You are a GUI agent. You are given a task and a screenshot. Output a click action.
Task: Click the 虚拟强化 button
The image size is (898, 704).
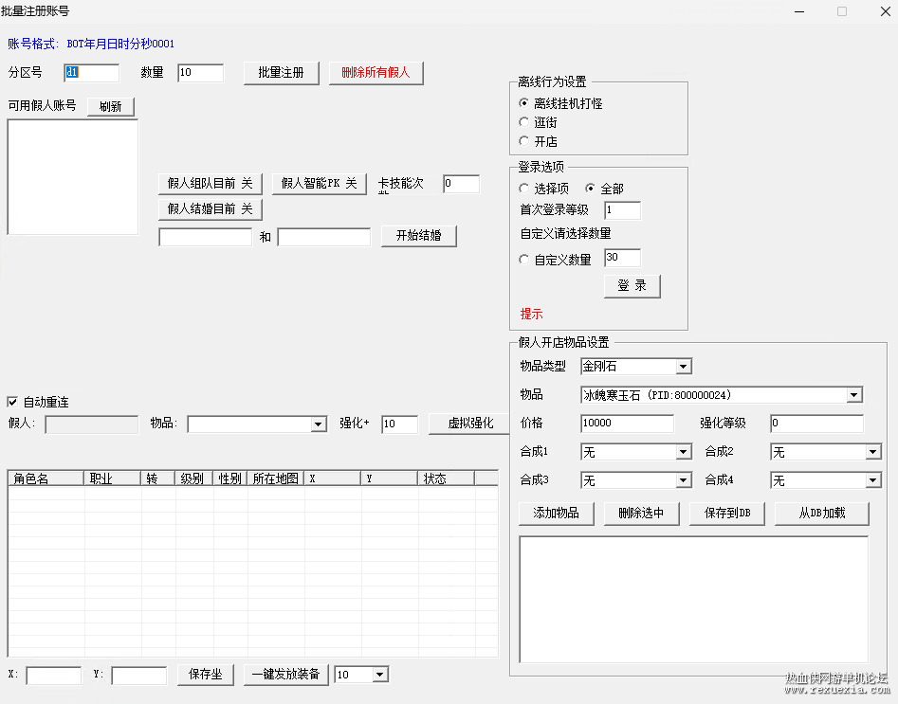click(470, 423)
